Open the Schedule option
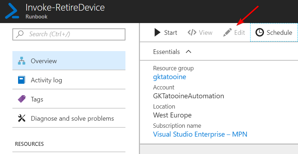The image size is (298, 154). [274, 32]
